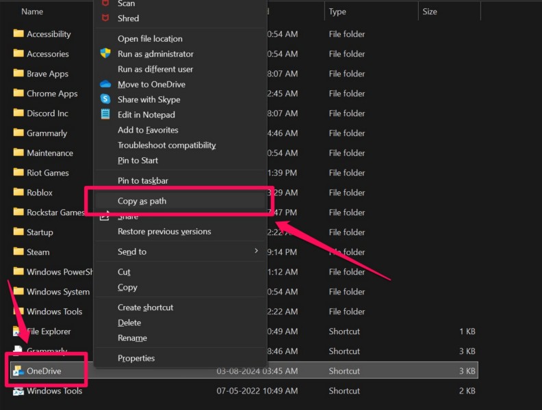The height and width of the screenshot is (410, 542).
Task: Open Properties from the context menu
Action: coord(136,358)
